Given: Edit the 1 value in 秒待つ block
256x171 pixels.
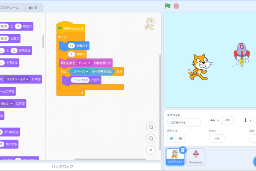Looking at the screenshot, I should pos(71,54).
